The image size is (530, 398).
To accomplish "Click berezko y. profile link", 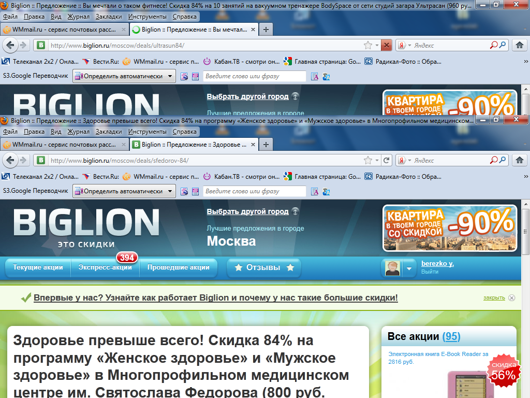I will point(437,264).
